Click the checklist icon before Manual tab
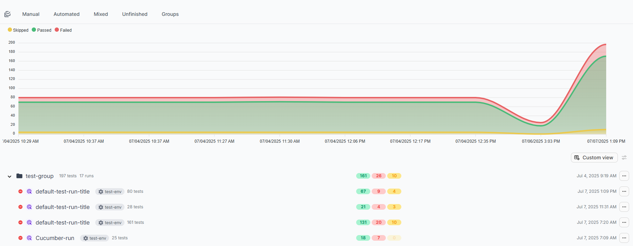633x246 pixels. point(7,14)
